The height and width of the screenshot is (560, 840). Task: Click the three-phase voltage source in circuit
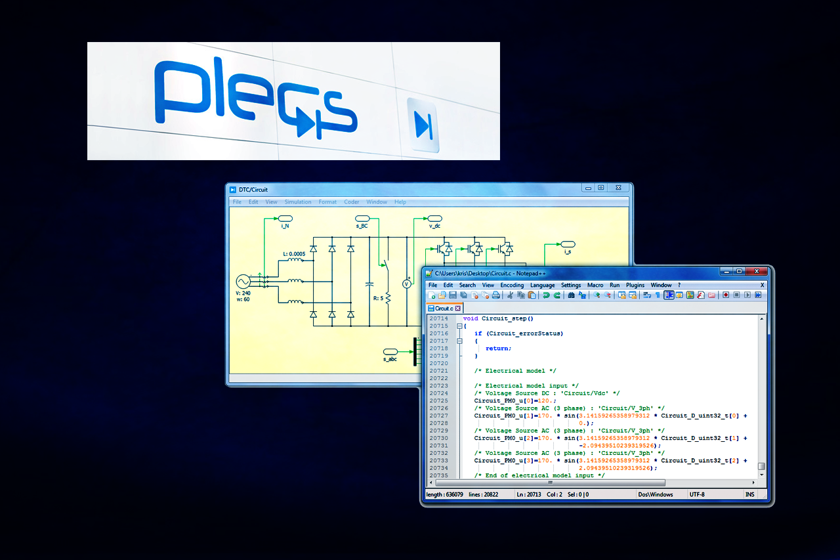click(242, 281)
